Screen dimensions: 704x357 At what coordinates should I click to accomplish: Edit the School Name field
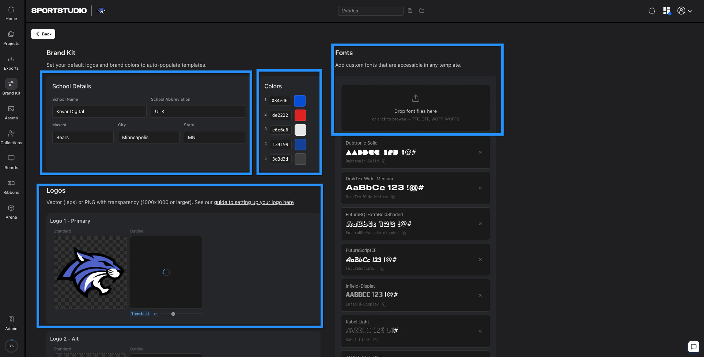(99, 111)
